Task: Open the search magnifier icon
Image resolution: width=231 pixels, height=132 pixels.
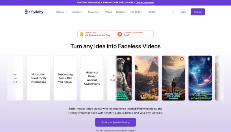Action: tap(173, 12)
